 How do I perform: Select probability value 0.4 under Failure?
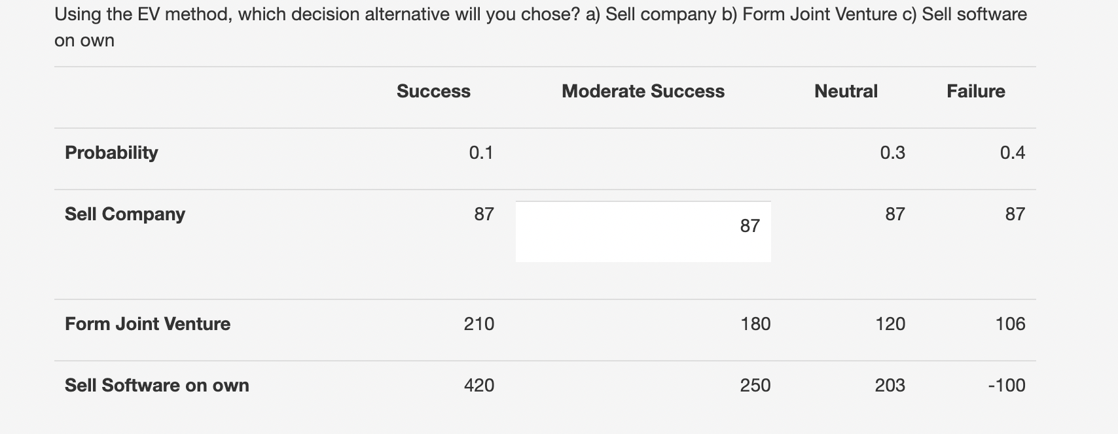(x=1013, y=152)
